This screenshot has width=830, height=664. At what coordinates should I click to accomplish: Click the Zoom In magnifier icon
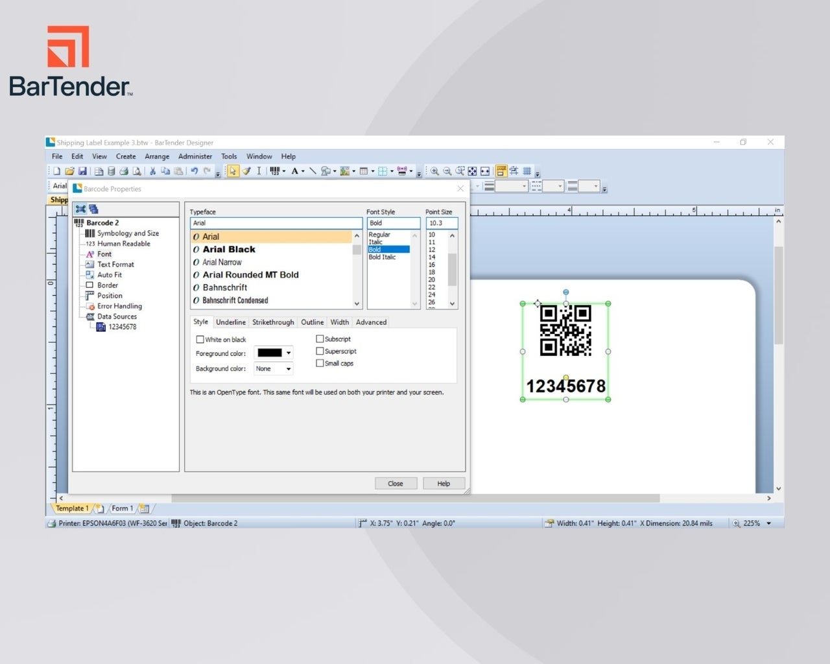point(434,171)
